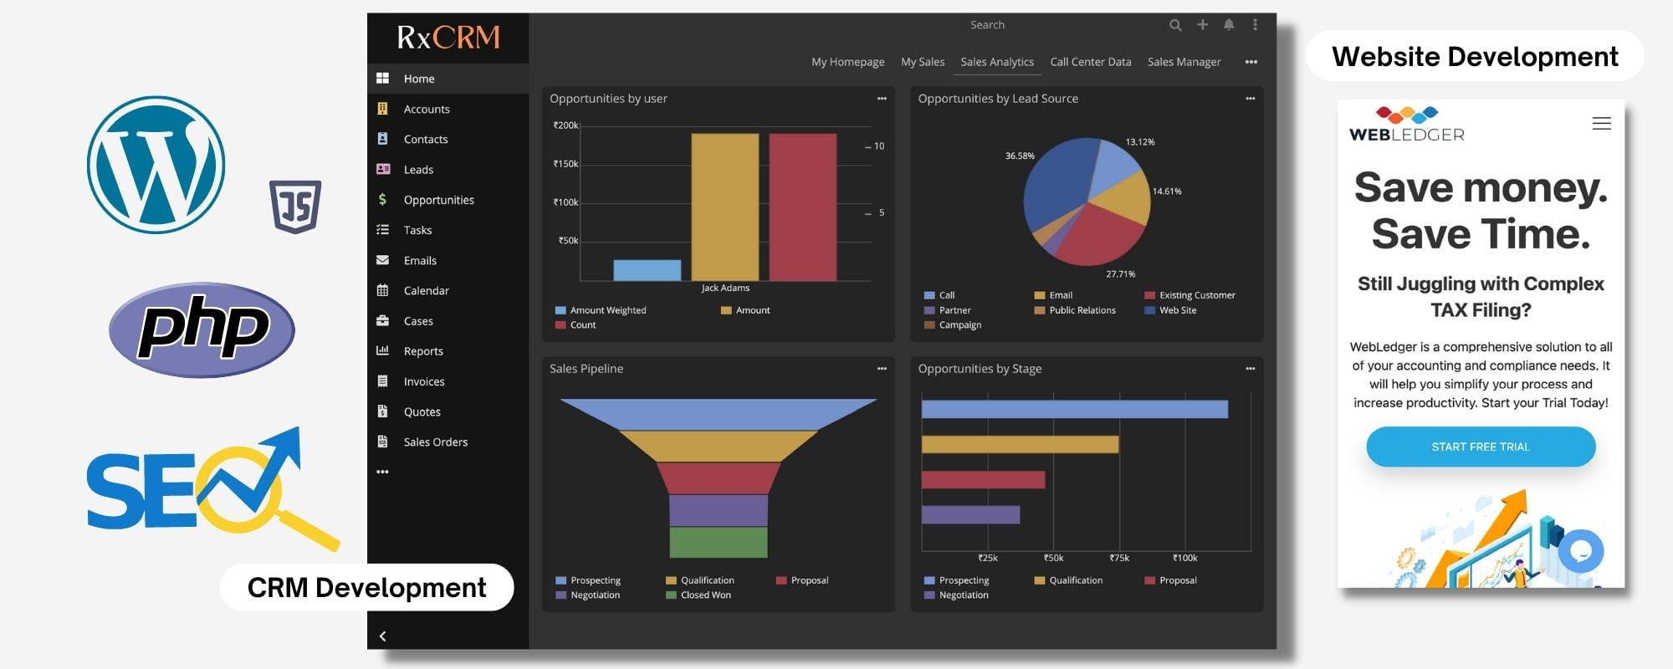
Task: Expand more sidebar items with ellipsis
Action: [382, 472]
